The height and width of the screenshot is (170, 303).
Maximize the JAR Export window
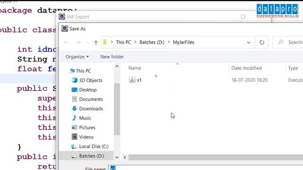pyautogui.click(x=243, y=17)
